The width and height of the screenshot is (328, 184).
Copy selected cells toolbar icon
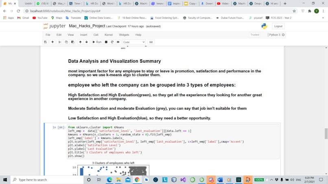pyautogui.click(x=66, y=42)
